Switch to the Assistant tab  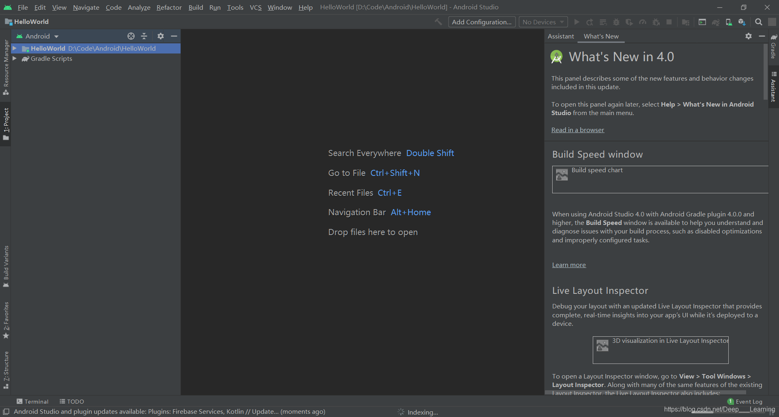point(561,36)
